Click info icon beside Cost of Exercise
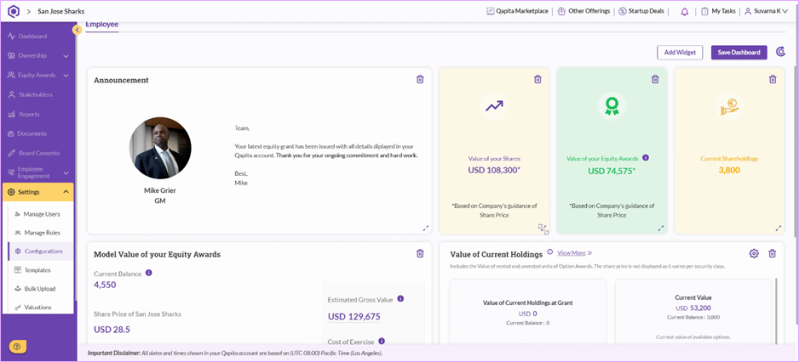Screen dimensions: 799x362 pyautogui.click(x=382, y=341)
